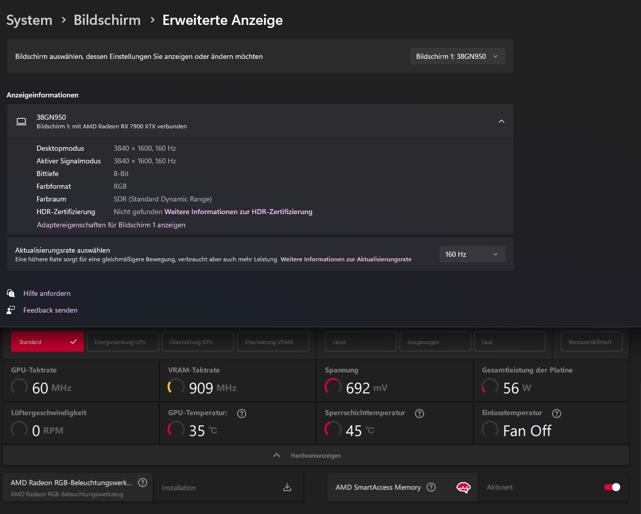Click the Hilfe anfordern help icon
Image resolution: width=641 pixels, height=514 pixels.
coord(11,293)
